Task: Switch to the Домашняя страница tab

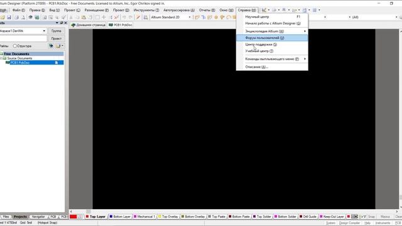Action: point(89,25)
